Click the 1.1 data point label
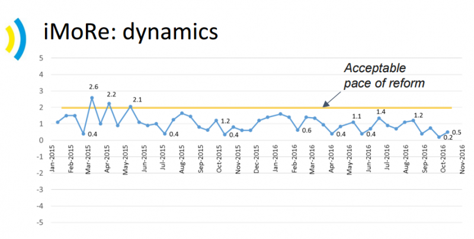The height and width of the screenshot is (239, 474). [x=357, y=117]
